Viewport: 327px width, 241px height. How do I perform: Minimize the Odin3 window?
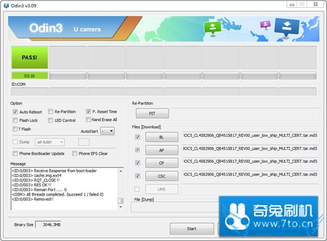coord(292,4)
